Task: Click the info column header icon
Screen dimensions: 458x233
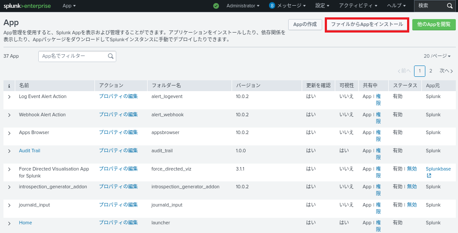Action: (9, 85)
